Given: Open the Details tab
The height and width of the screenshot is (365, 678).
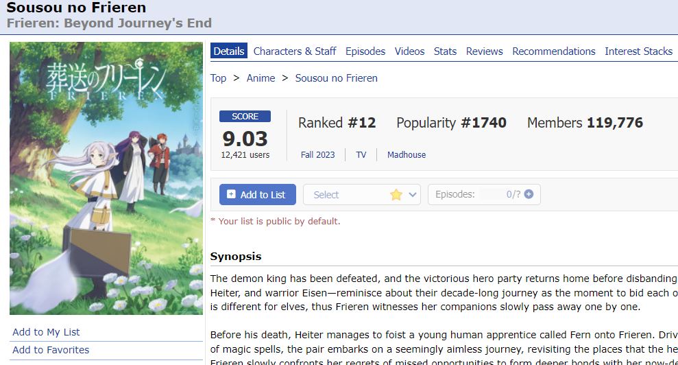Looking at the screenshot, I should point(229,51).
